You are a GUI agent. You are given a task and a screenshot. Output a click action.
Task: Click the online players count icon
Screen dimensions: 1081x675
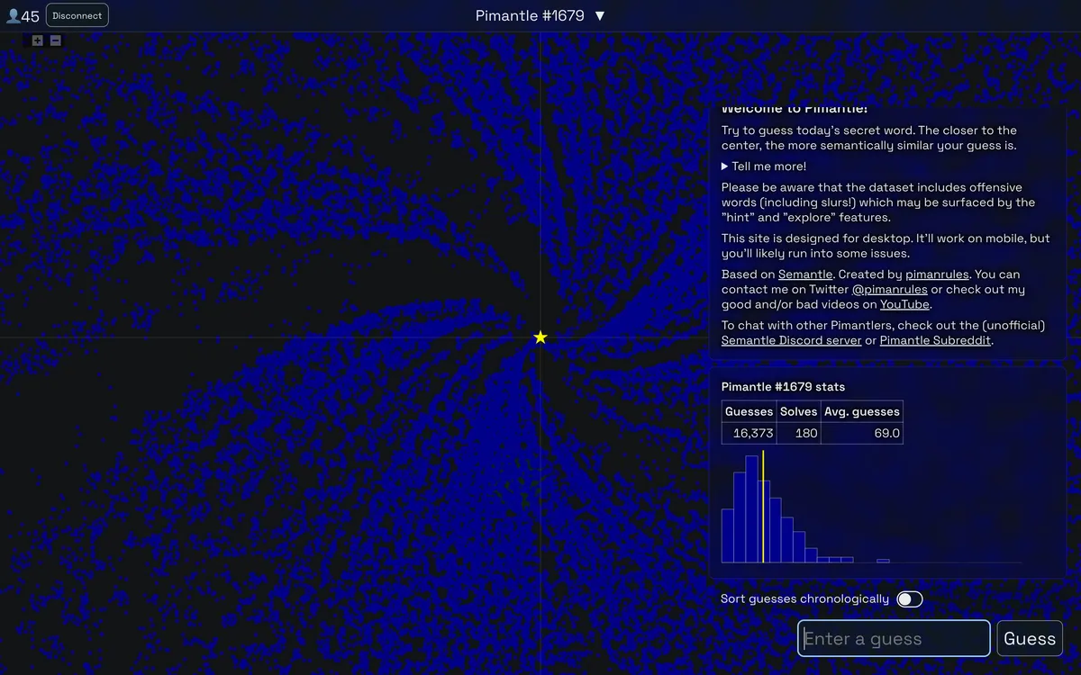tap(13, 16)
